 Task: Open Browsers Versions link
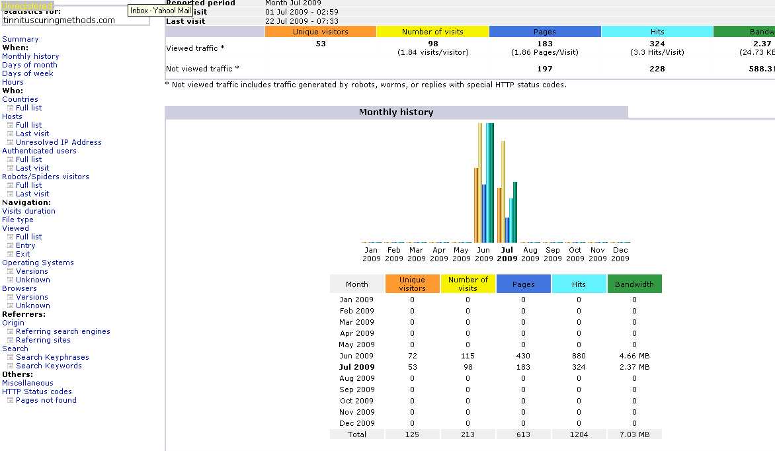click(32, 297)
